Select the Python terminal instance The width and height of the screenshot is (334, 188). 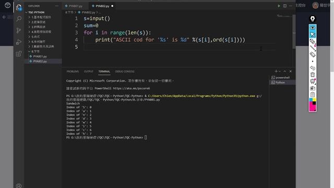pyautogui.click(x=282, y=83)
